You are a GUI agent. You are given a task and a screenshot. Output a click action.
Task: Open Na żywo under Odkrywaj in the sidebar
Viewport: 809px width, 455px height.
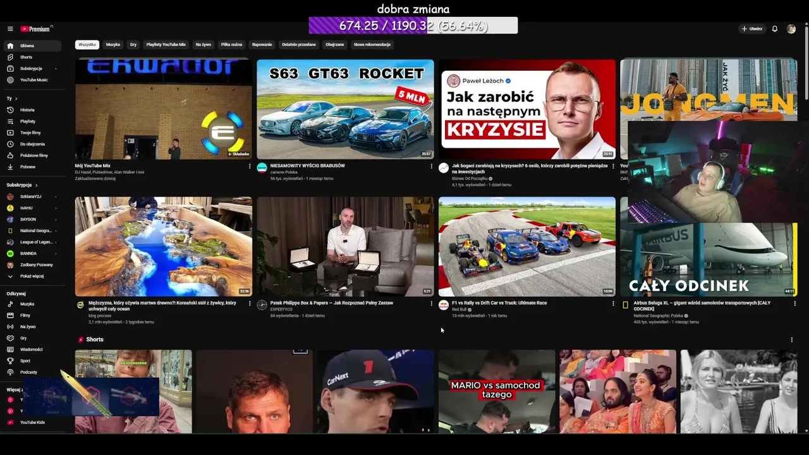[31, 327]
